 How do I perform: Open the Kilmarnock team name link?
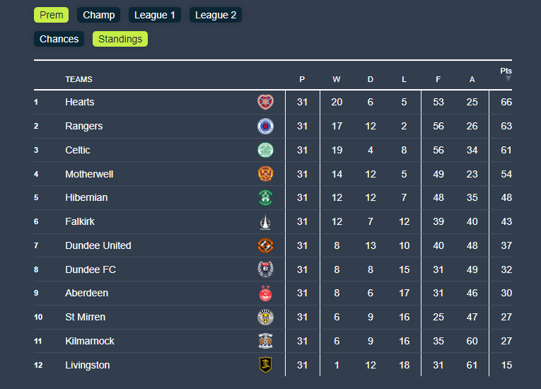tap(90, 341)
